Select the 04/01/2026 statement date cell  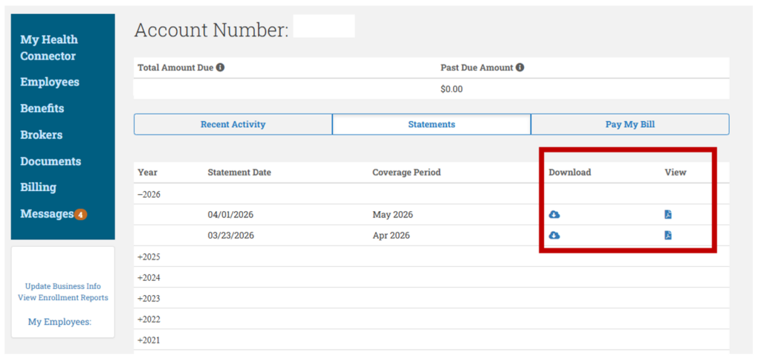230,214
